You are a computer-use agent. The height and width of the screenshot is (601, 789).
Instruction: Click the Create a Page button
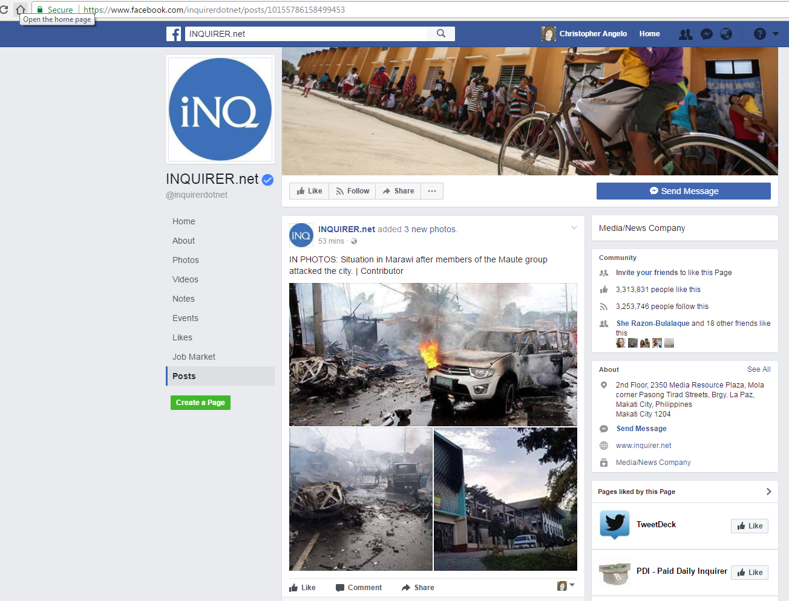(200, 403)
